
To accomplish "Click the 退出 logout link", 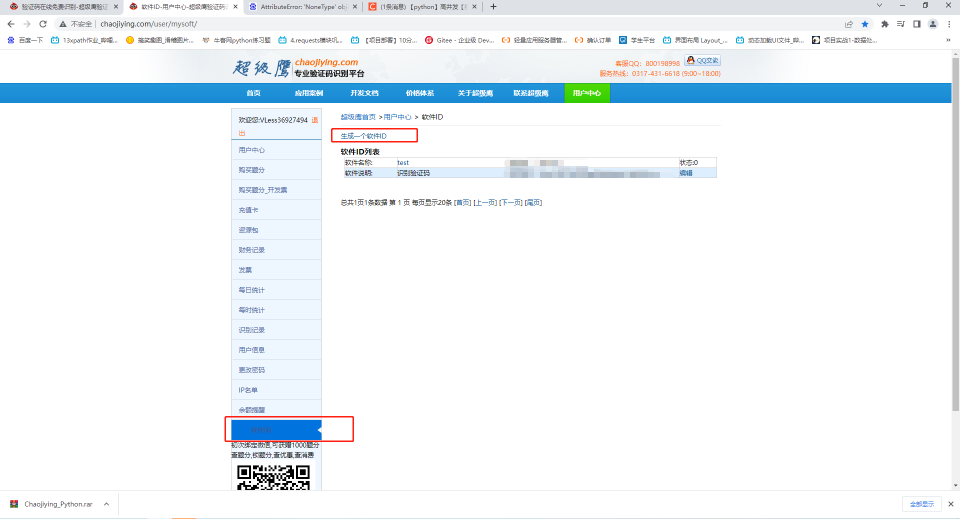I will tap(314, 120).
